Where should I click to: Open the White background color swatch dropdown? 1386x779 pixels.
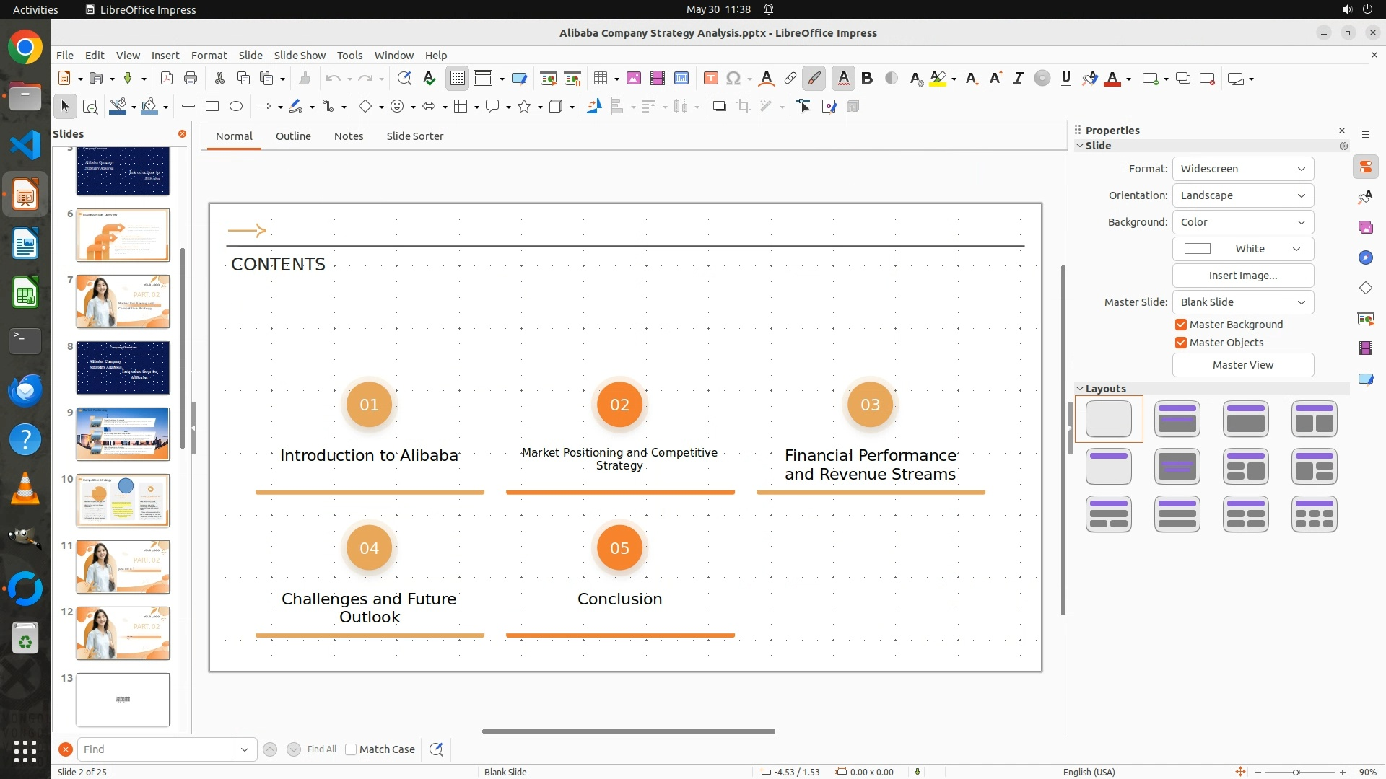pyautogui.click(x=1242, y=249)
